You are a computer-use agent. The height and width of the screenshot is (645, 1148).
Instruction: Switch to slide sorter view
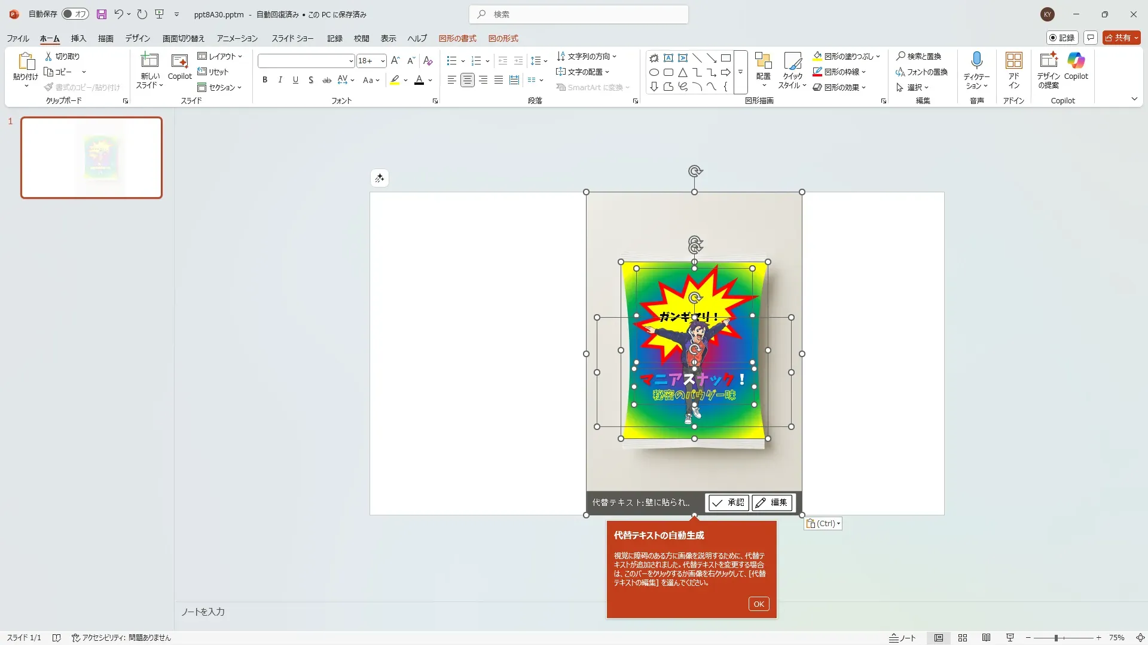point(963,638)
